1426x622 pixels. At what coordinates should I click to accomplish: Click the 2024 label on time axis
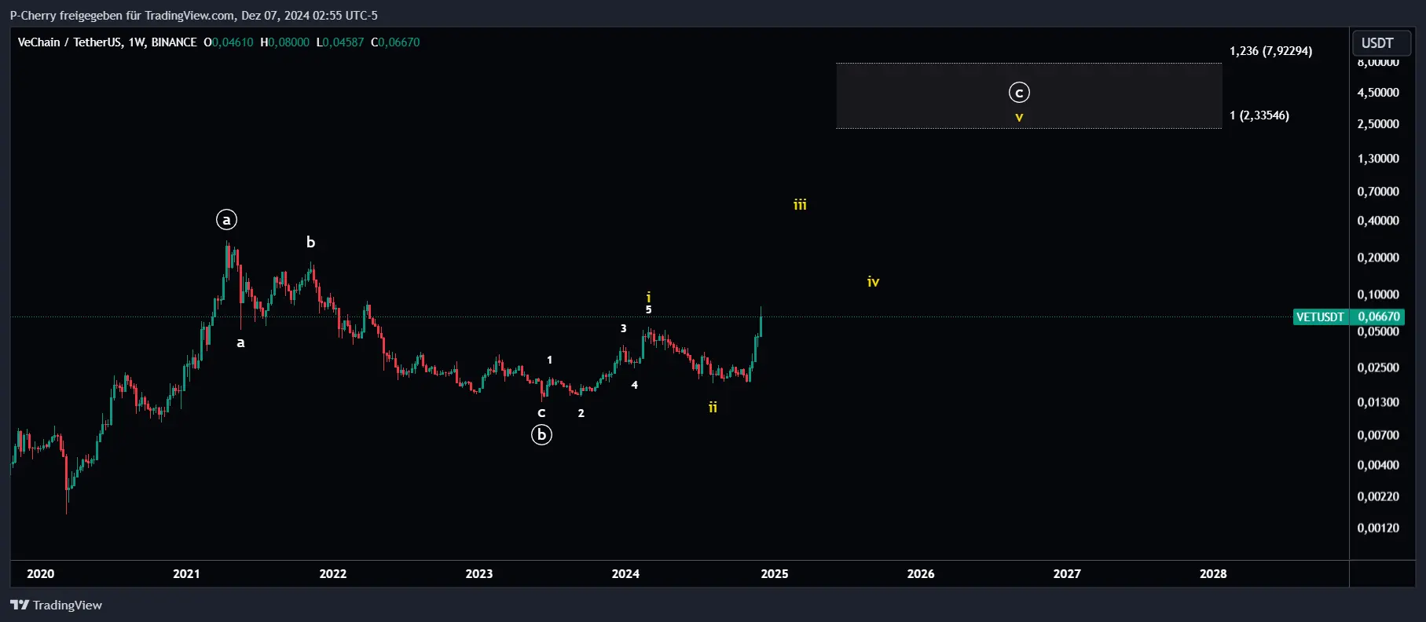(x=625, y=573)
